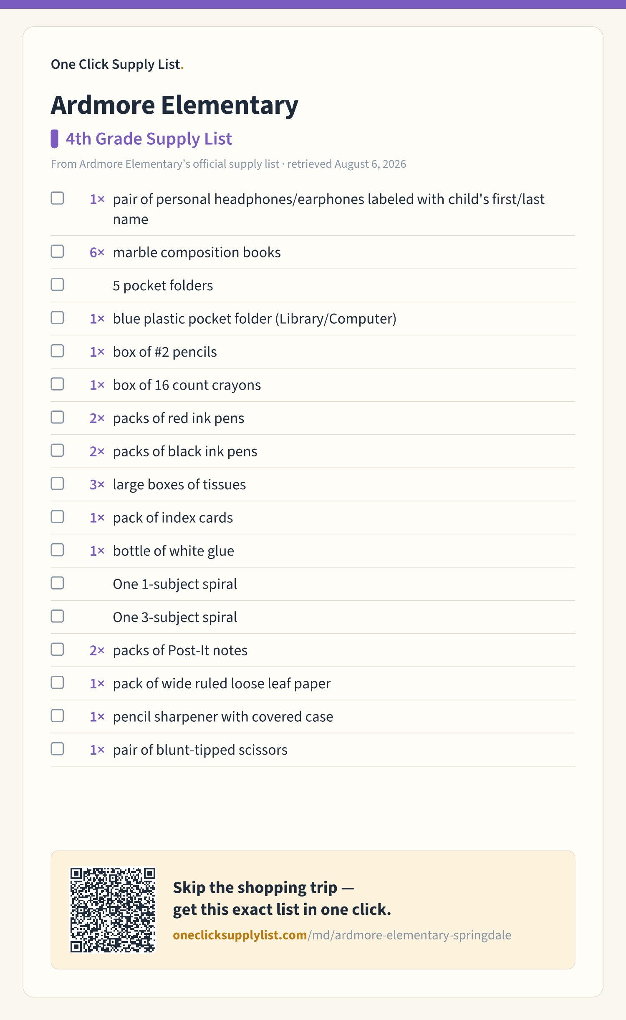Check packs of black ink pens
This screenshot has width=626, height=1020.
pyautogui.click(x=57, y=451)
